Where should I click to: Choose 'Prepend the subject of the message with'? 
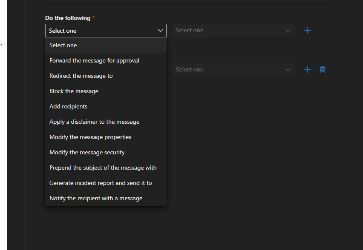(x=103, y=168)
